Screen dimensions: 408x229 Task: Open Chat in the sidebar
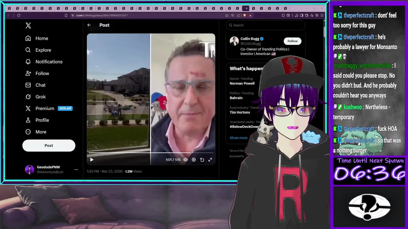[x=35, y=85]
